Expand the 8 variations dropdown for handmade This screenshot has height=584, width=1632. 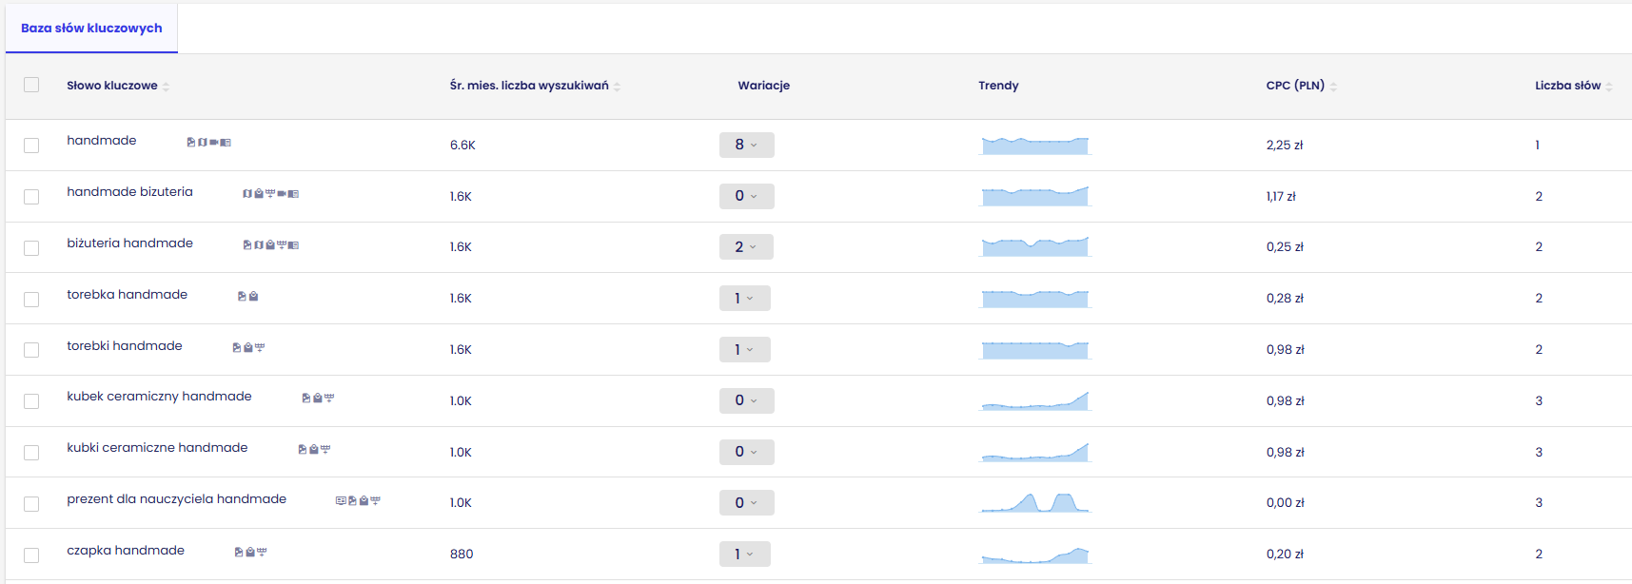pyautogui.click(x=746, y=145)
